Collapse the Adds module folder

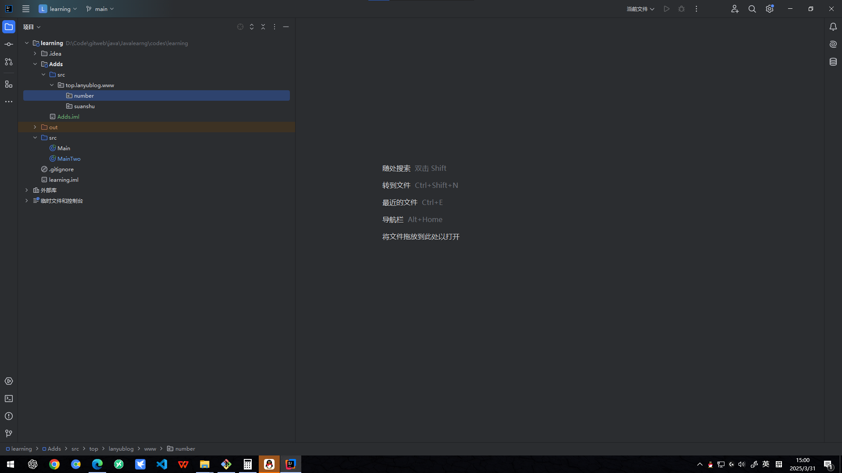(x=35, y=64)
